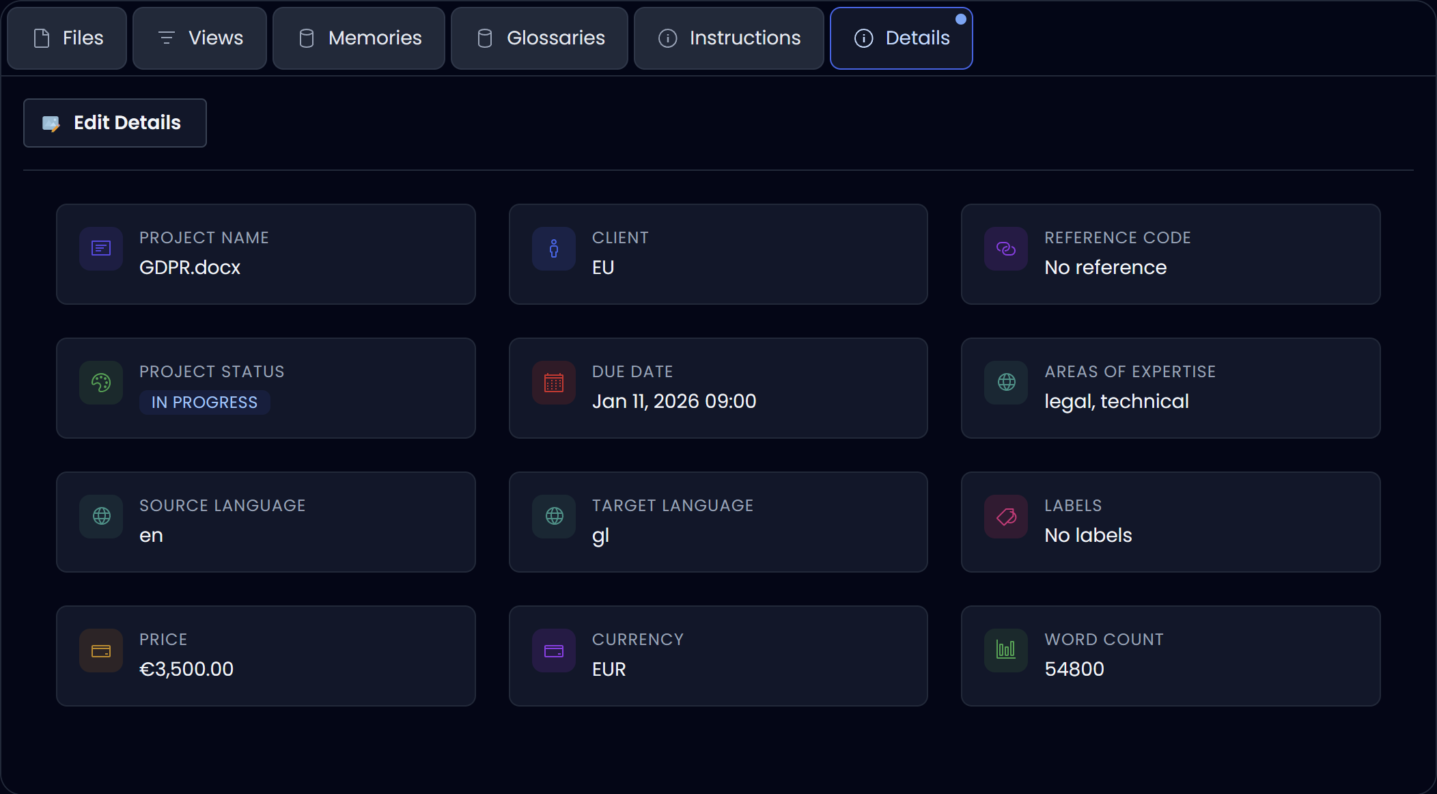Click the Labels tag icon
The width and height of the screenshot is (1437, 794).
[x=1006, y=517]
